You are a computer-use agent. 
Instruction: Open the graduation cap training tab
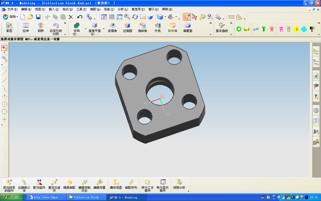point(316,86)
